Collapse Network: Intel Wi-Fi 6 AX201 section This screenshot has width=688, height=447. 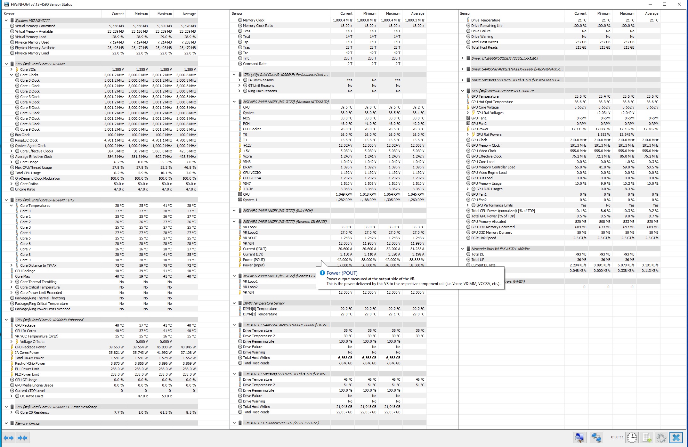pos(463,249)
